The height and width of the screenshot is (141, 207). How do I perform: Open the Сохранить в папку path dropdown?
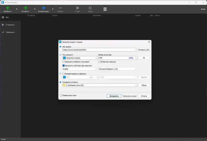pyautogui.click(x=136, y=85)
